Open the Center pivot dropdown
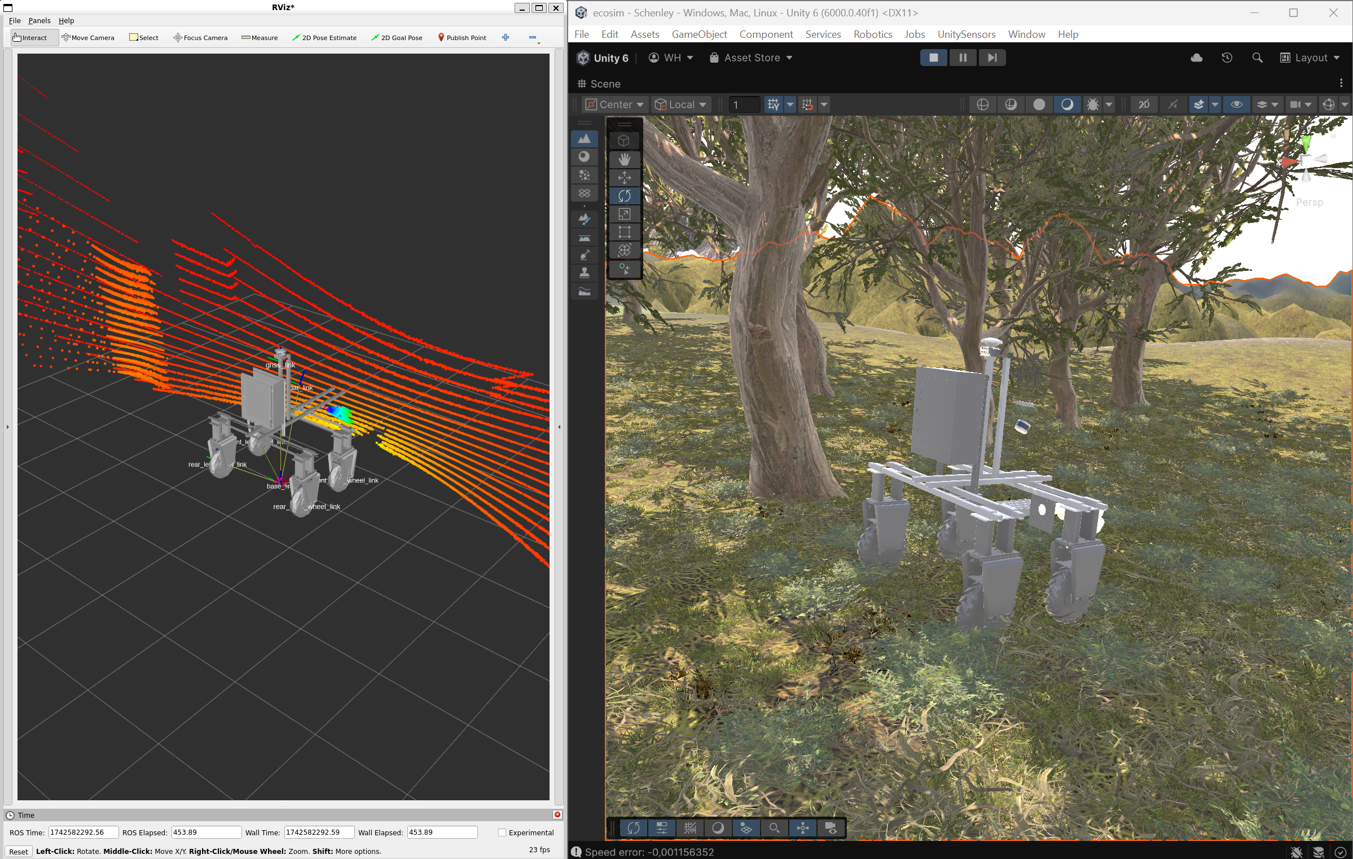This screenshot has height=859, width=1353. (614, 104)
